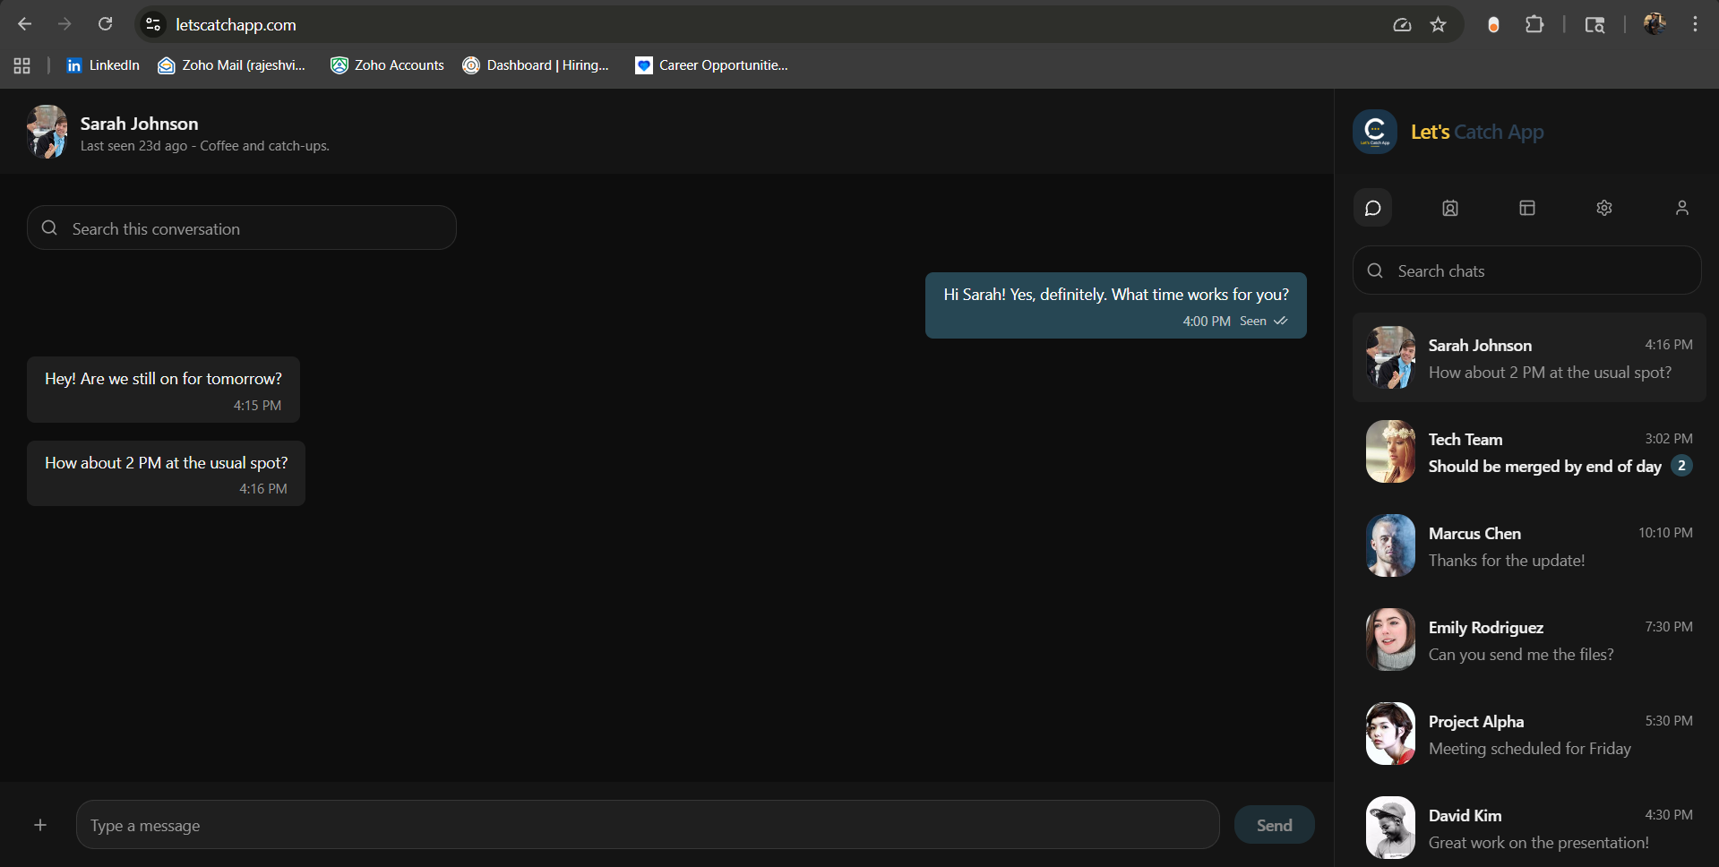Click the tab search icon in browser toolbar
The height and width of the screenshot is (867, 1719).
(1594, 24)
